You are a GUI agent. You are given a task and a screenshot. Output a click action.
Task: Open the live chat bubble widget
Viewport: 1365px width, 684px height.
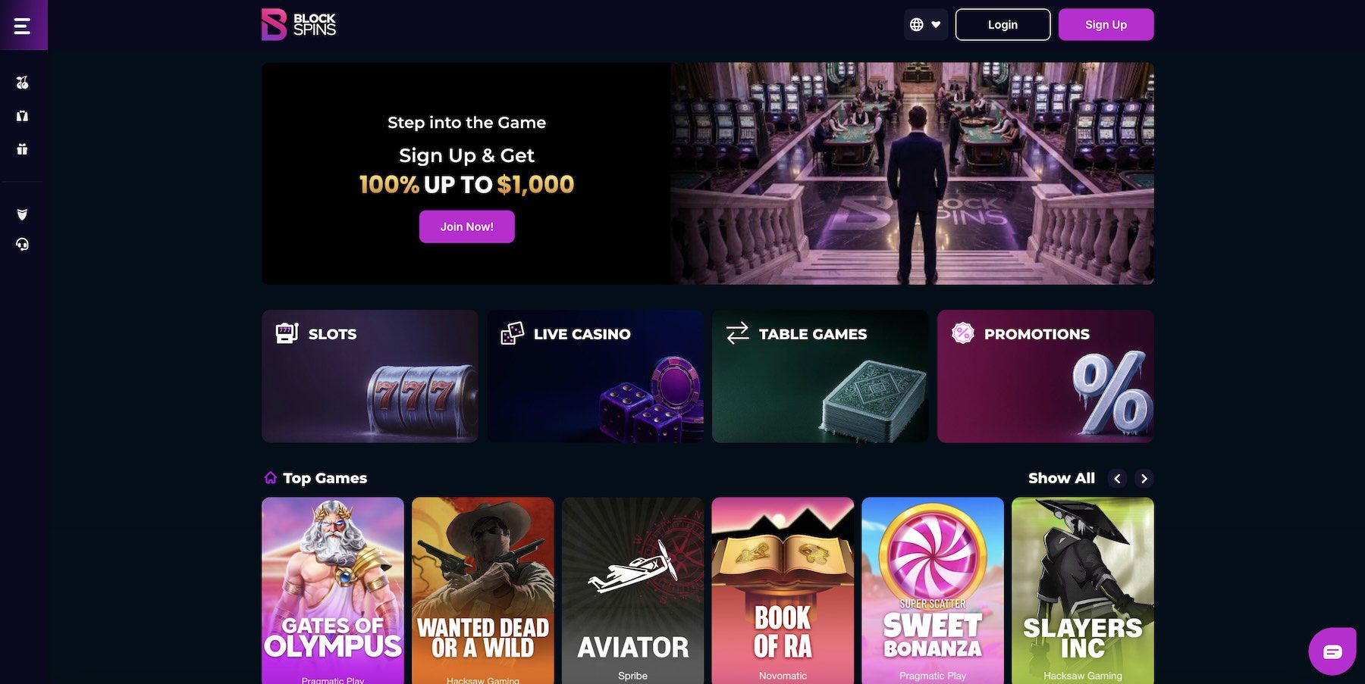[1332, 651]
